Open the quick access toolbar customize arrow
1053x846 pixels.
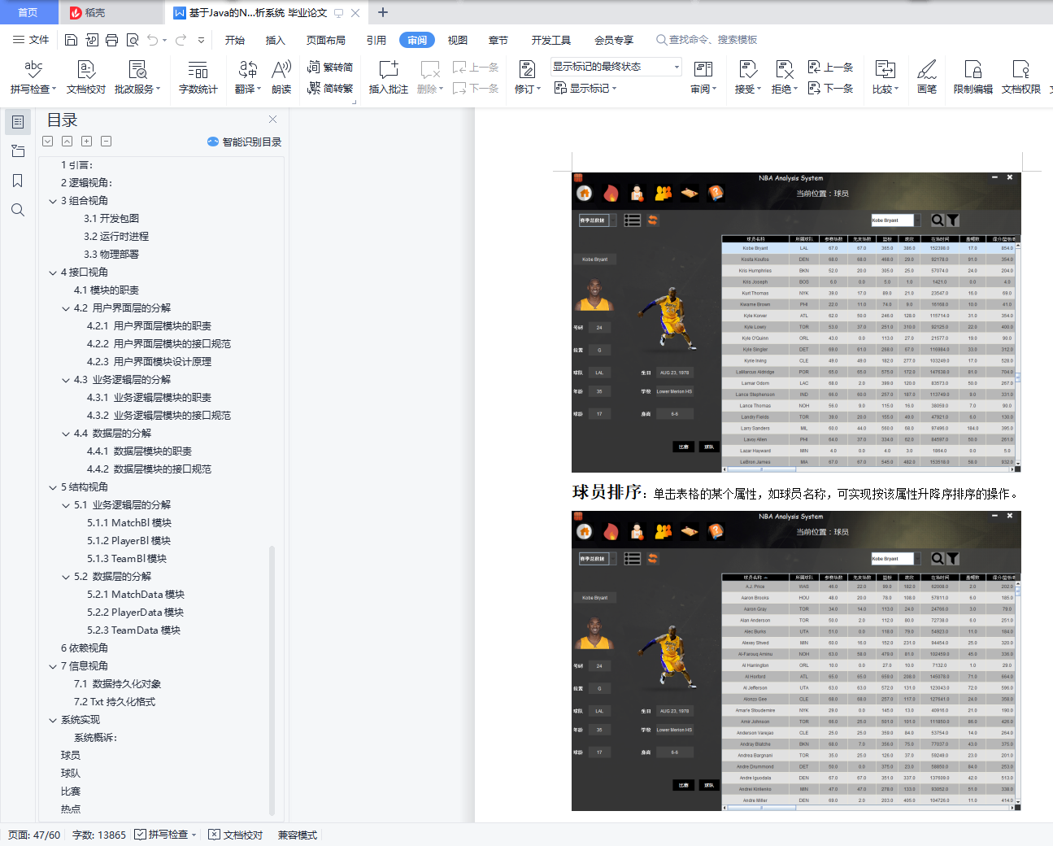[202, 40]
